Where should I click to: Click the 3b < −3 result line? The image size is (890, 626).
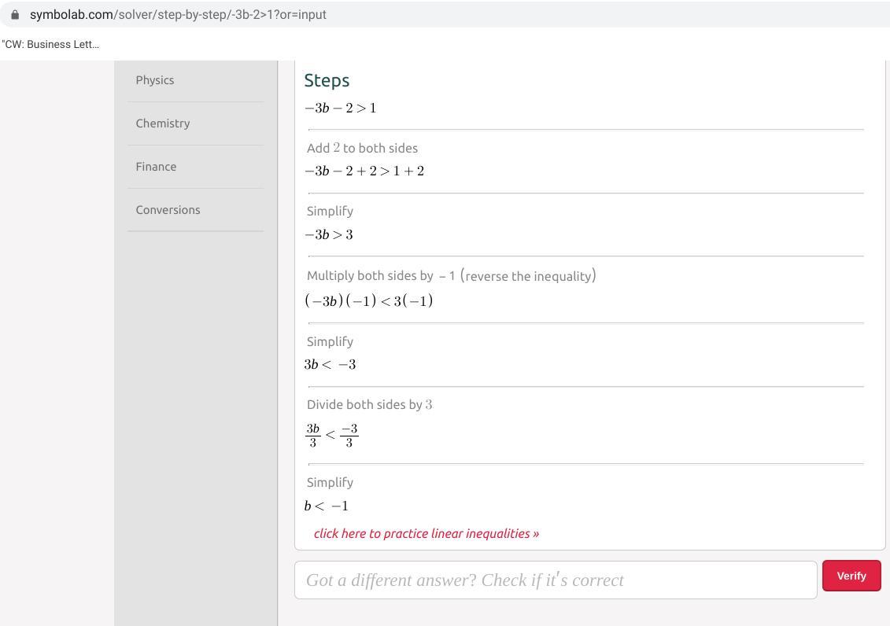click(x=330, y=365)
